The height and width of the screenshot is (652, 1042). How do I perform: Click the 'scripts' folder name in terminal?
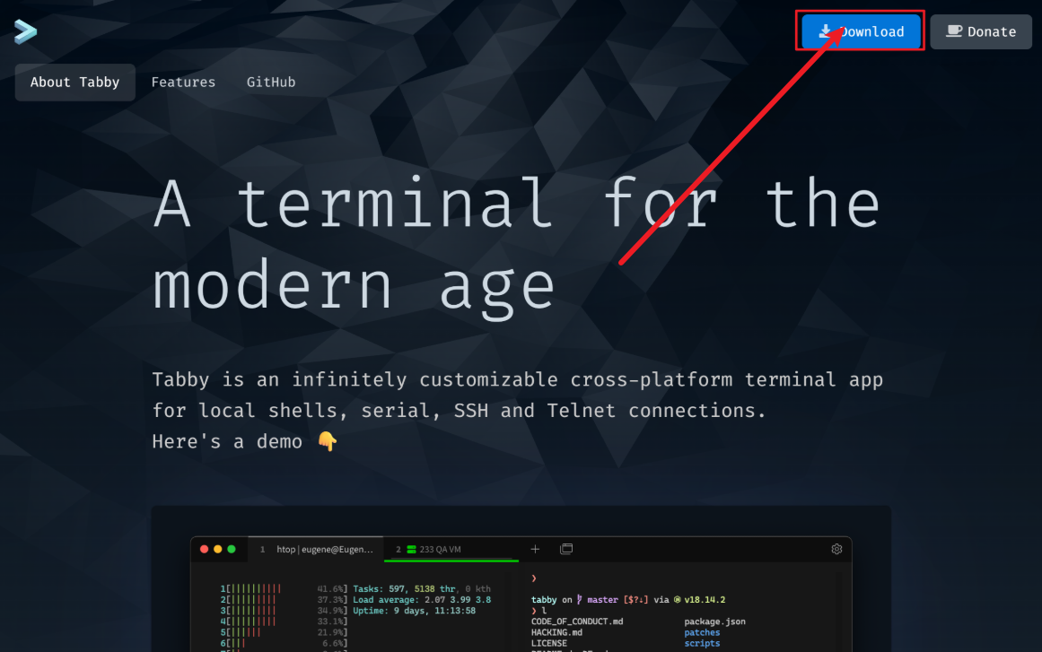[x=702, y=643]
